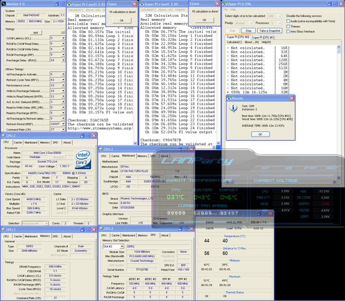Toggle the Themes checkbox in Hyper PI
The height and width of the screenshot is (301, 345).
tap(288, 26)
